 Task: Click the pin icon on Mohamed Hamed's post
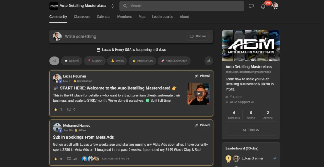[197, 125]
